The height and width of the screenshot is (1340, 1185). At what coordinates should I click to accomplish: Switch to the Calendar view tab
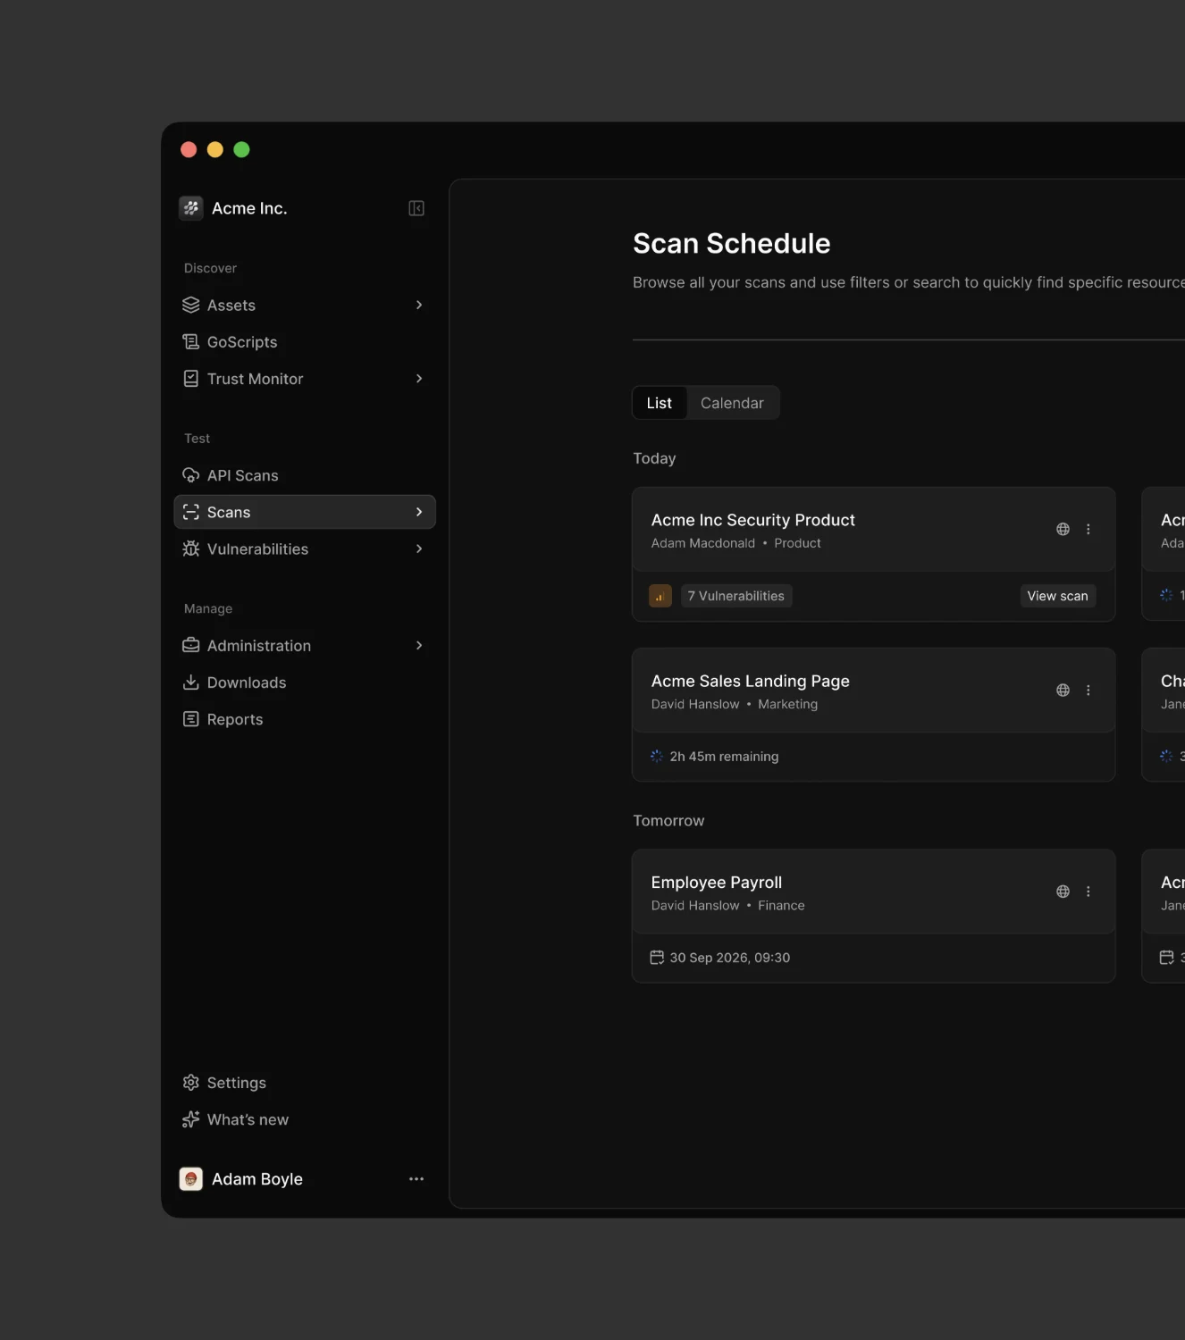point(732,403)
